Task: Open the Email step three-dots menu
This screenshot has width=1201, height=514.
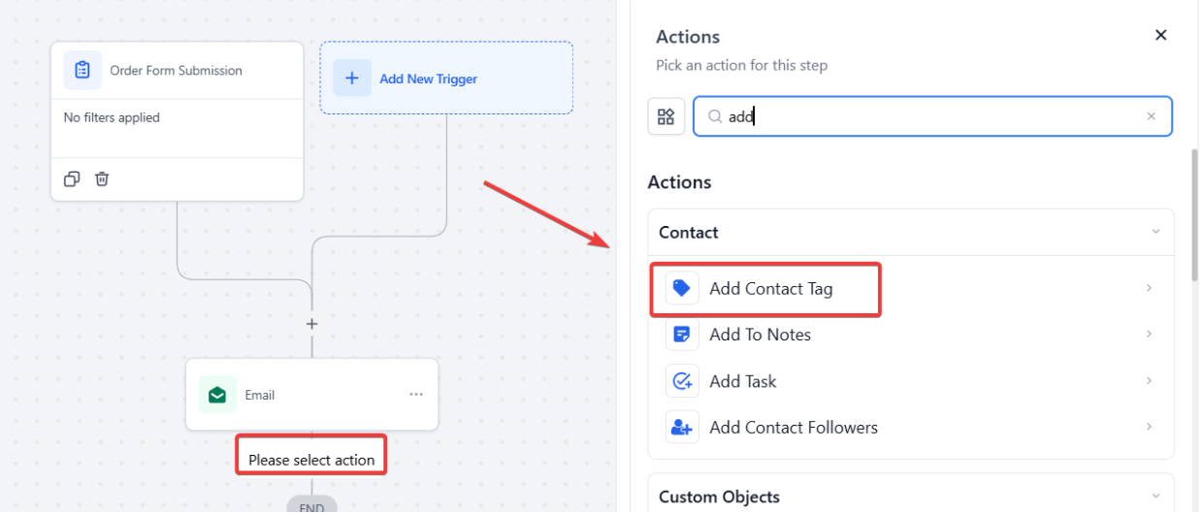Action: (416, 395)
